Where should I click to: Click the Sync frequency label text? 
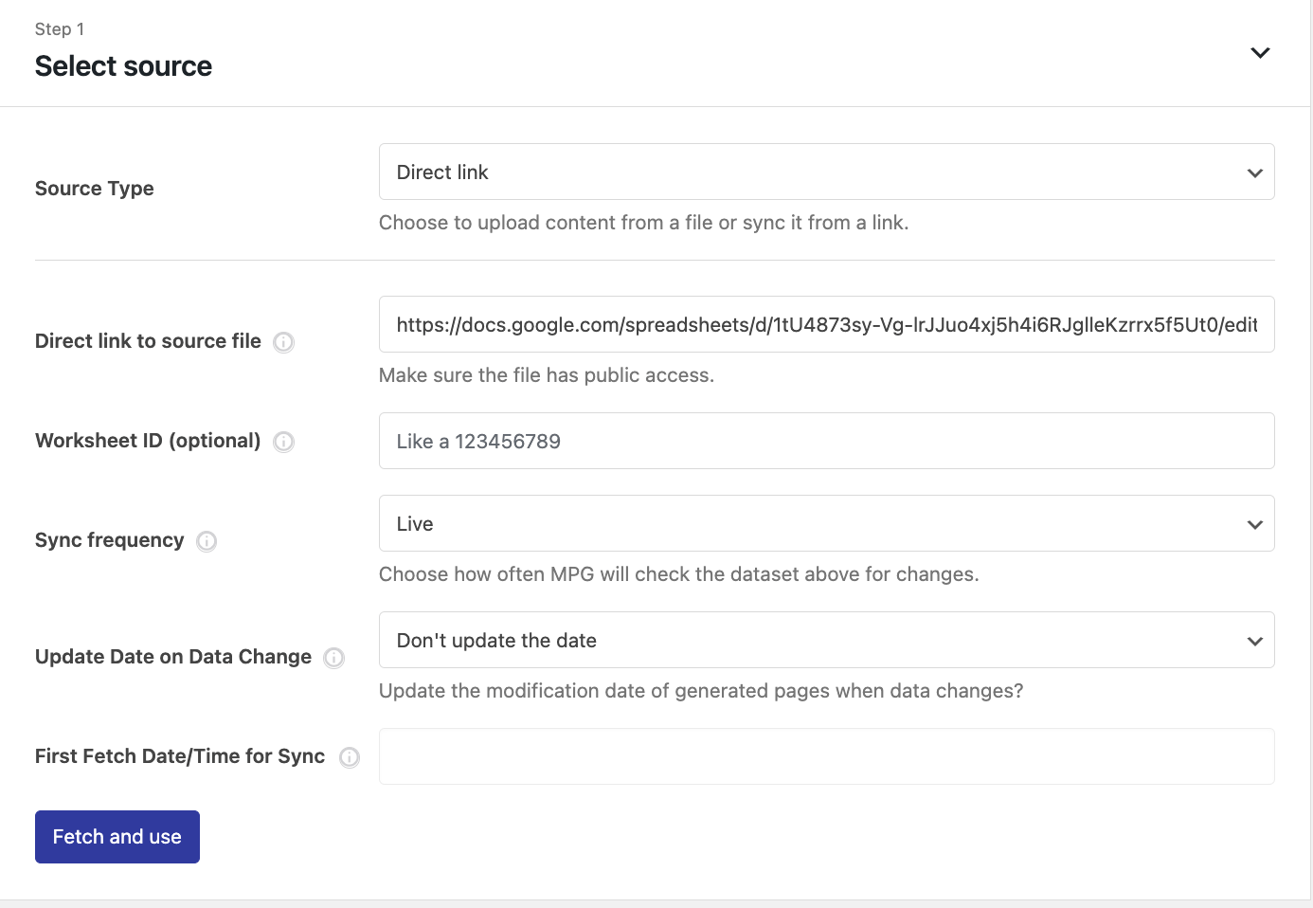(x=109, y=540)
